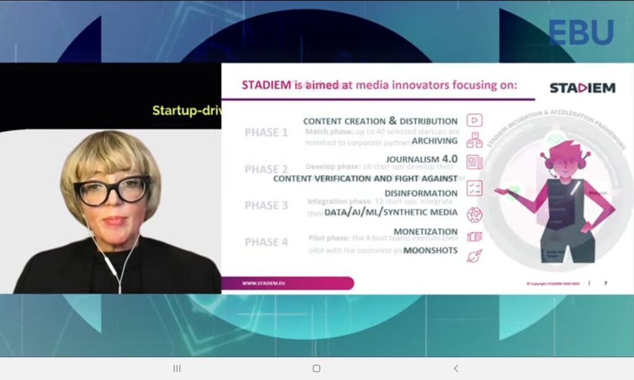The image size is (634, 380).
Task: Click the 'Archiving' text
Action: pos(435,140)
